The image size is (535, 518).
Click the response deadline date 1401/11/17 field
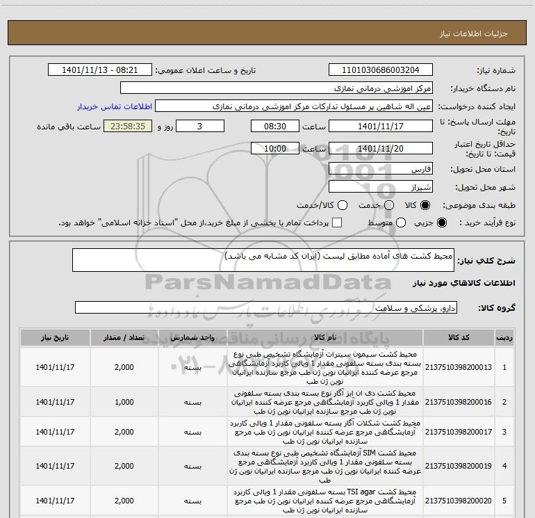380,127
